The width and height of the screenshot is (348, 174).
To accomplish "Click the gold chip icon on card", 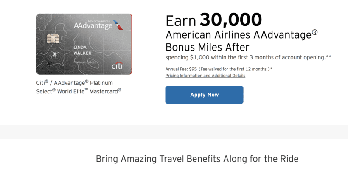I will 53,39.
